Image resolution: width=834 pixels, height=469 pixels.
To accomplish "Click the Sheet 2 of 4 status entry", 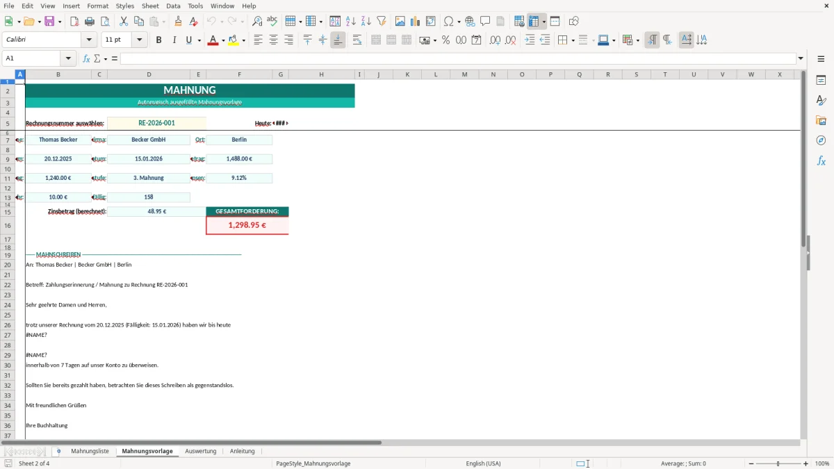I will [34, 463].
